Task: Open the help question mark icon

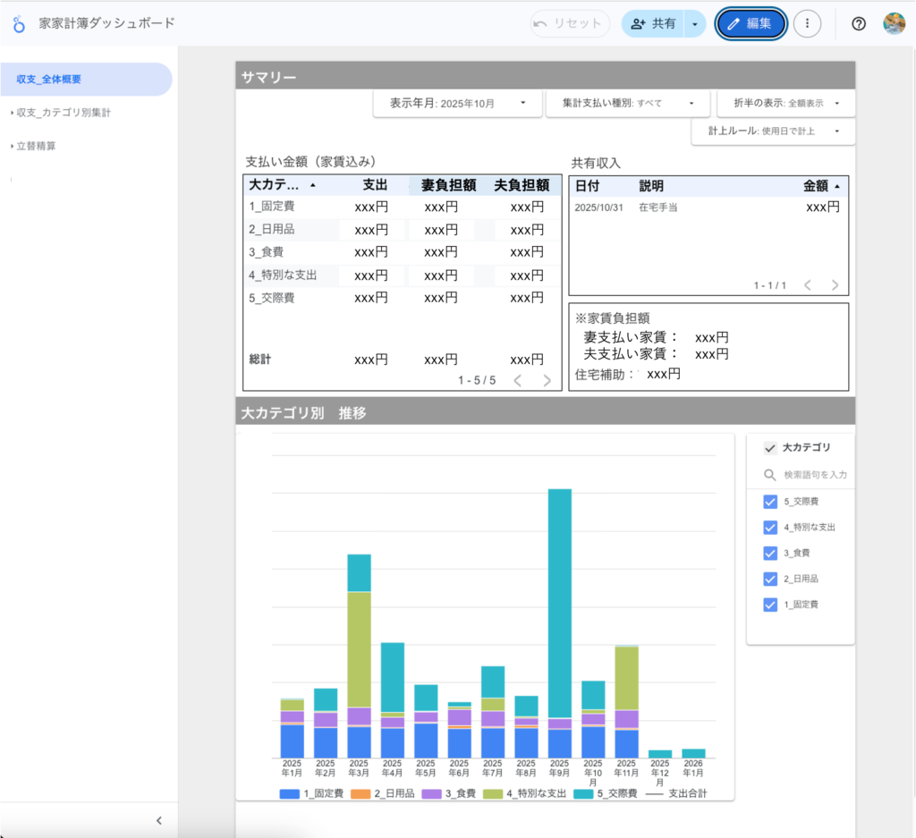Action: pyautogui.click(x=858, y=24)
